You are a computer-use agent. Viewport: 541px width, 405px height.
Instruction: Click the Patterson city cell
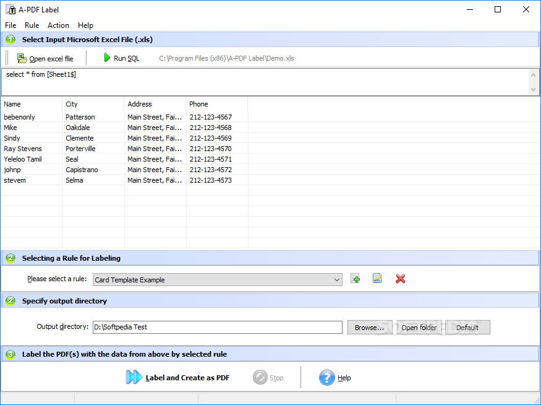(80, 117)
